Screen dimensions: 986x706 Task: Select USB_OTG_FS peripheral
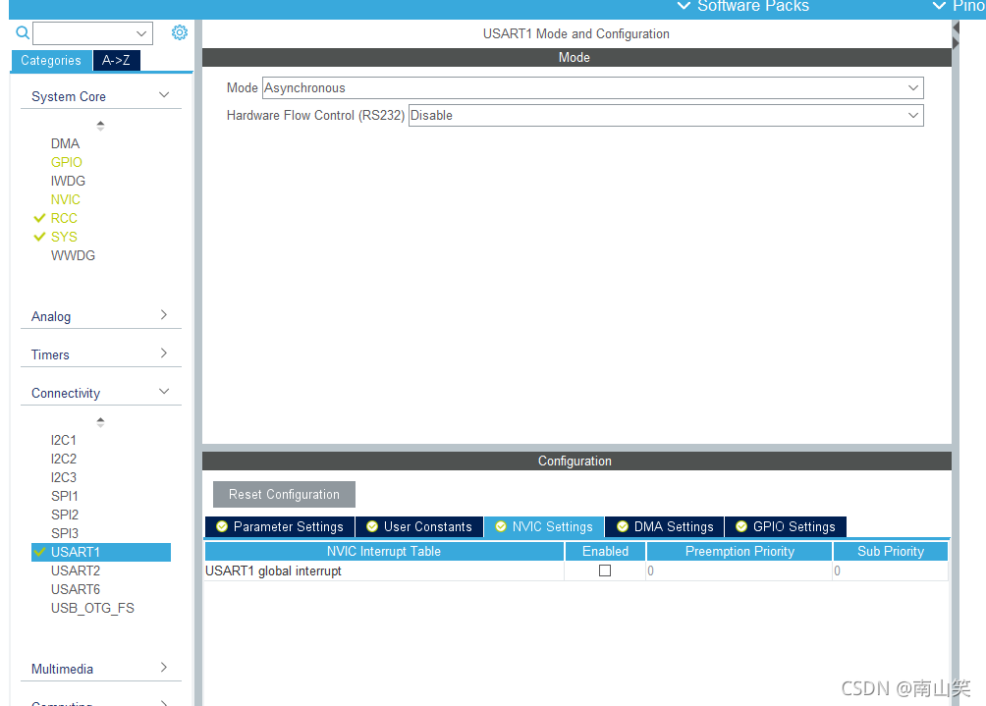click(92, 609)
